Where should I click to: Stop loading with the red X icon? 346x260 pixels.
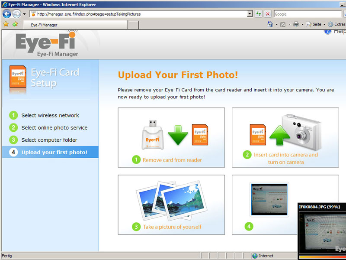268,14
